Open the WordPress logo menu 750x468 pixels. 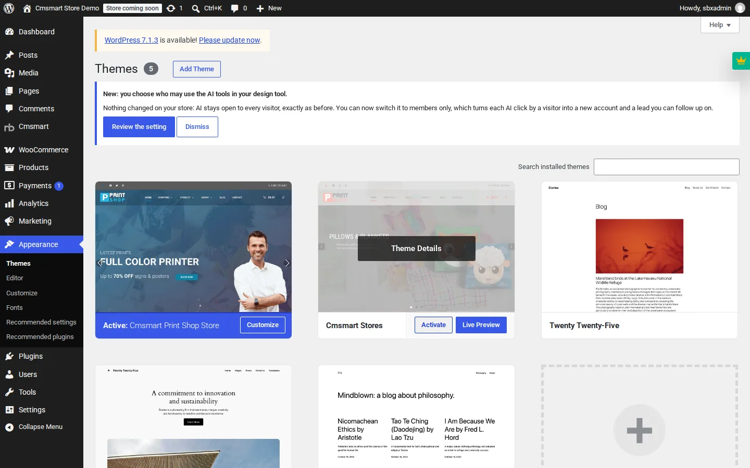pyautogui.click(x=9, y=8)
